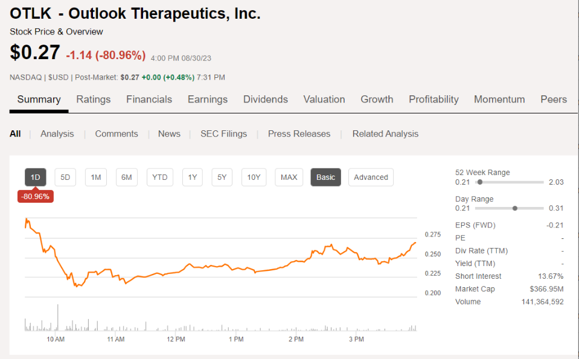Go to the Financials tab

click(x=149, y=100)
